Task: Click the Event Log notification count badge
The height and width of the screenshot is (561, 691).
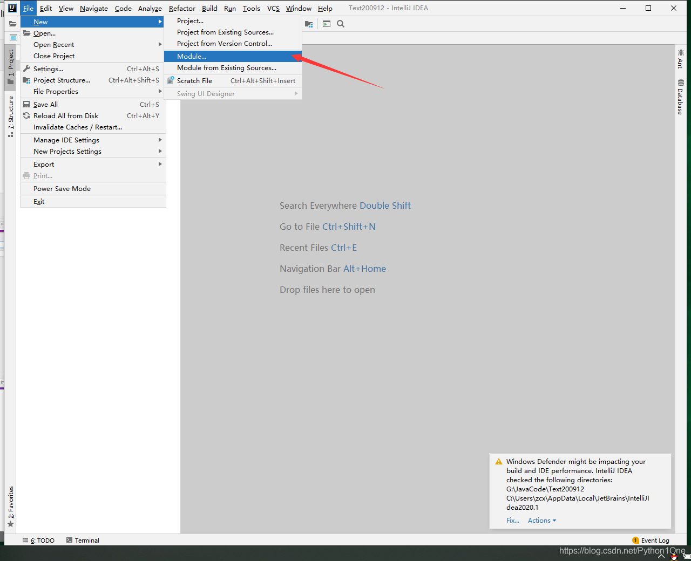Action: tap(635, 540)
